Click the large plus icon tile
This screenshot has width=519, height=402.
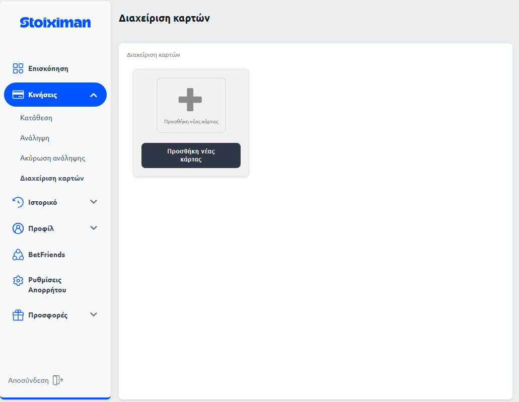[191, 105]
